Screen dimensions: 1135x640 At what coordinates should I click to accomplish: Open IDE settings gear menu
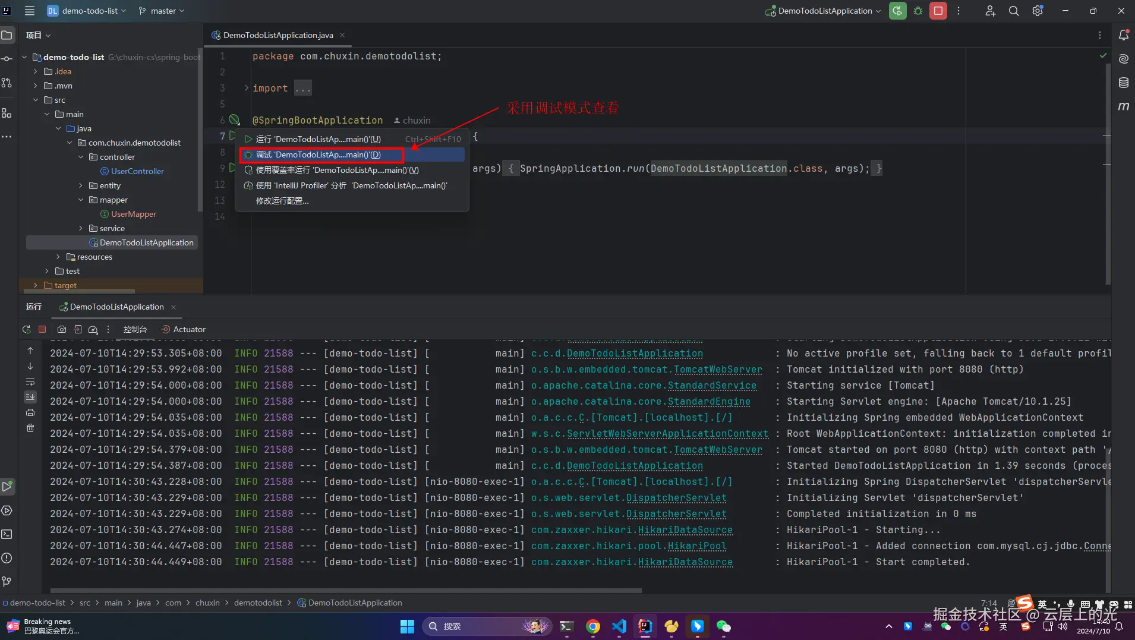pos(1038,11)
